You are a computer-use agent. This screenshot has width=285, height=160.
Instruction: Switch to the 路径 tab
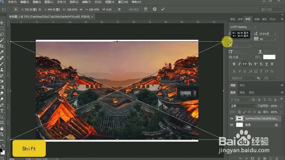(251, 92)
